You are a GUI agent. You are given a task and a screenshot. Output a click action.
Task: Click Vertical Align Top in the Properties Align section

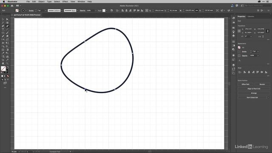258,72
